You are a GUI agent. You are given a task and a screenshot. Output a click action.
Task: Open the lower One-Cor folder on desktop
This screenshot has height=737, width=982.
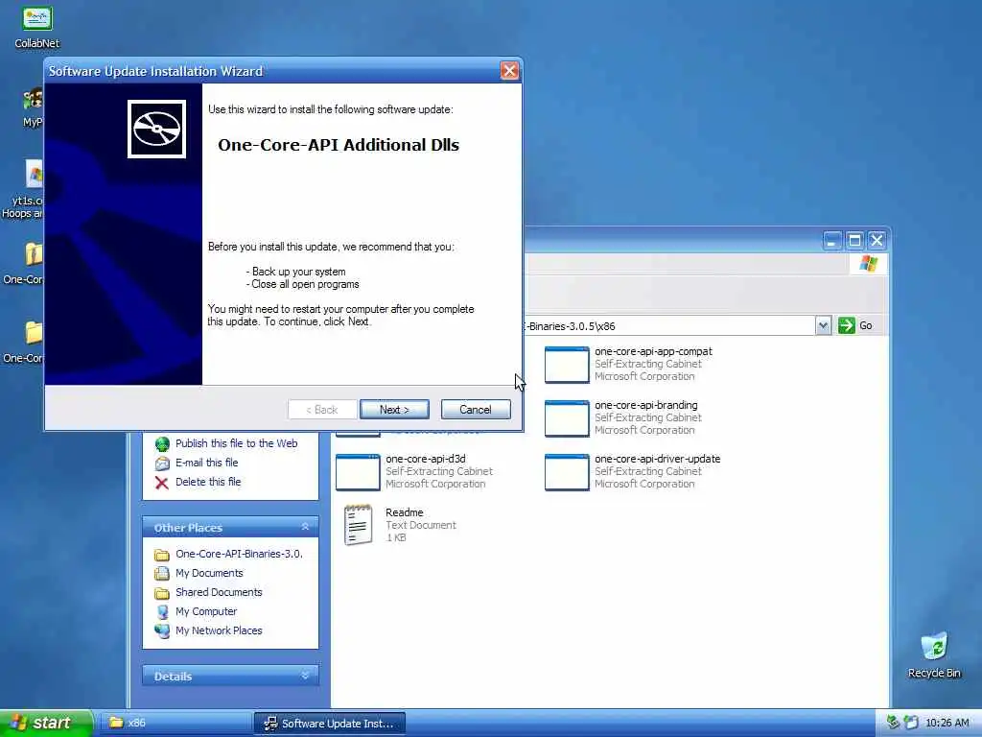tap(23, 343)
